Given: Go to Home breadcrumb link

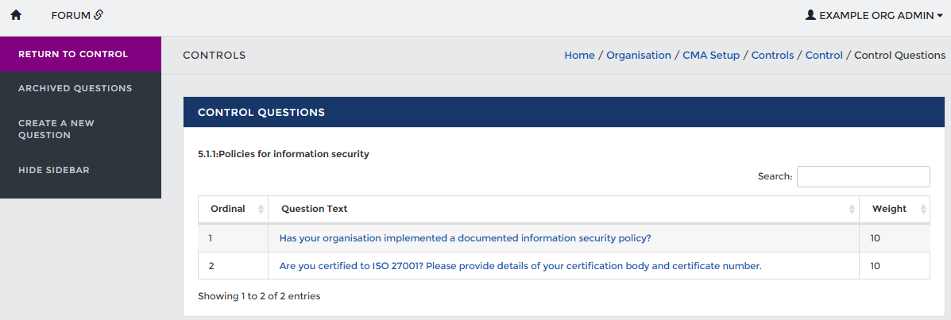Looking at the screenshot, I should 579,56.
